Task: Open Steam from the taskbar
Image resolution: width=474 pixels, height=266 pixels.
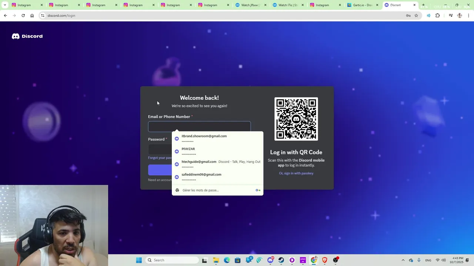Action: click(x=281, y=260)
